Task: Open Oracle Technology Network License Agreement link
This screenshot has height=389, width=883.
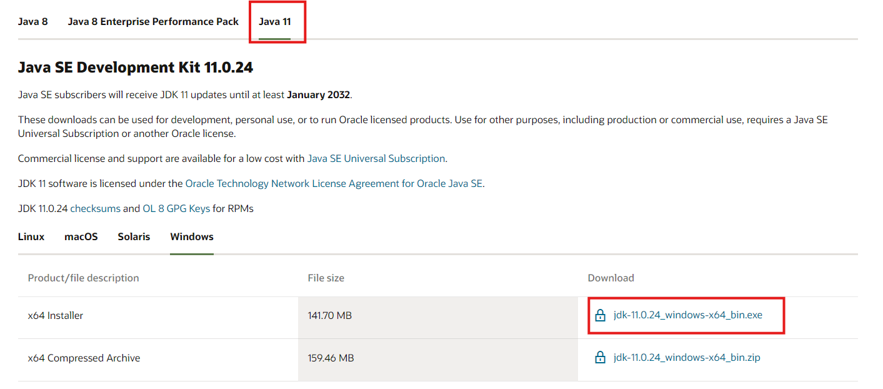Action: coord(334,184)
